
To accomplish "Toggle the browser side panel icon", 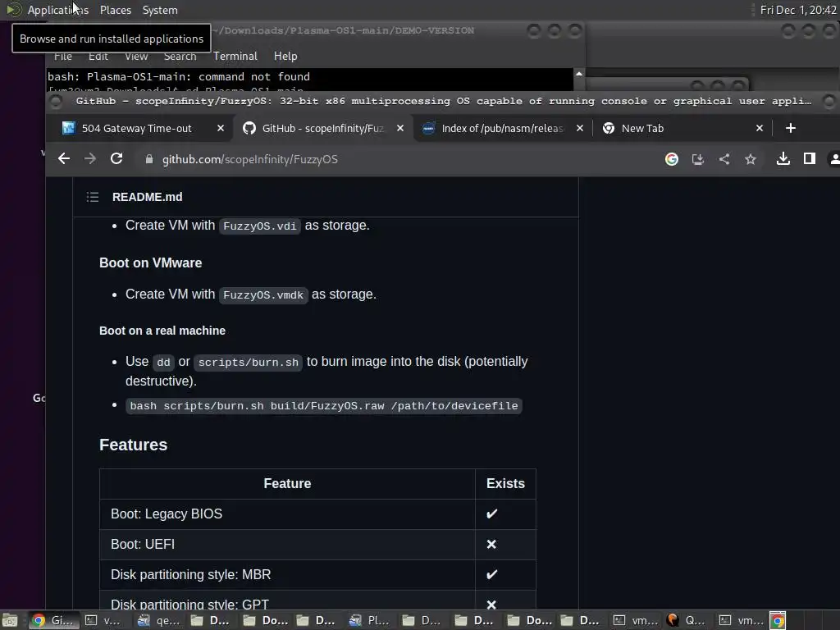I will click(x=810, y=158).
